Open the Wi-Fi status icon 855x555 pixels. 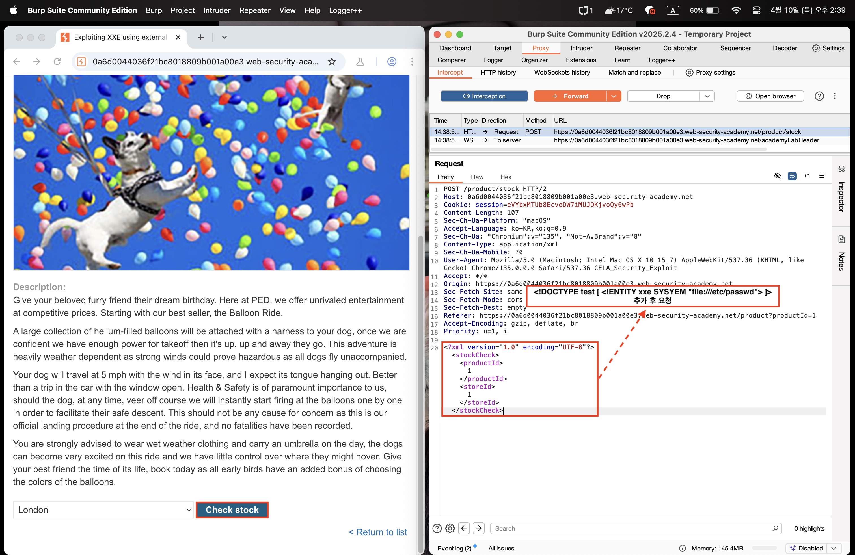point(736,10)
